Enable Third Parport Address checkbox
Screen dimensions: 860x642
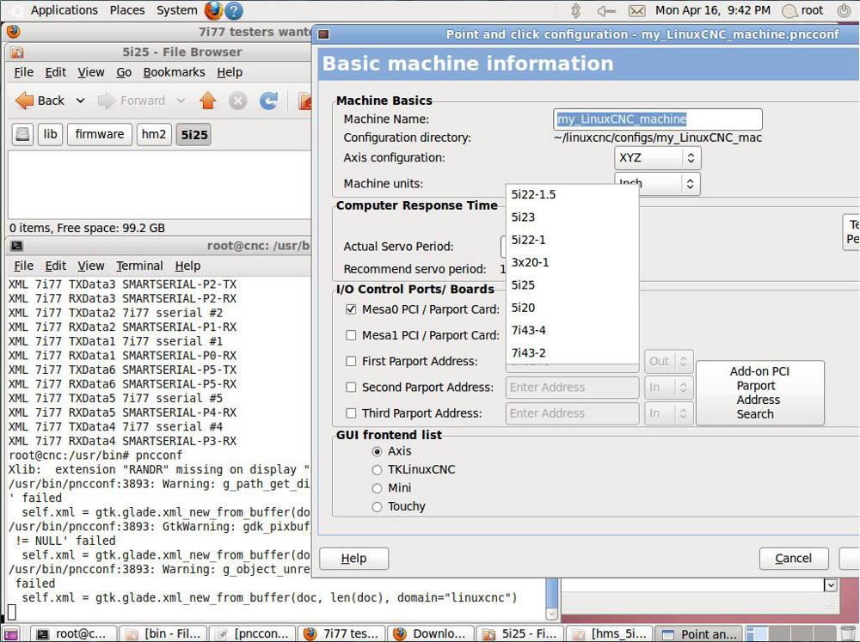[x=351, y=413]
